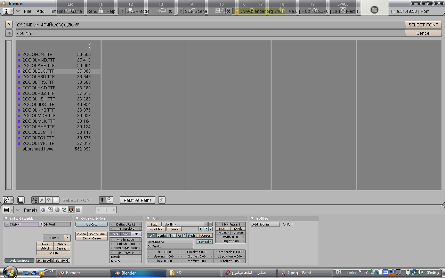The image size is (445, 278).
Task: Collapse the Curve and Surface panel
Action: click(x=77, y=219)
